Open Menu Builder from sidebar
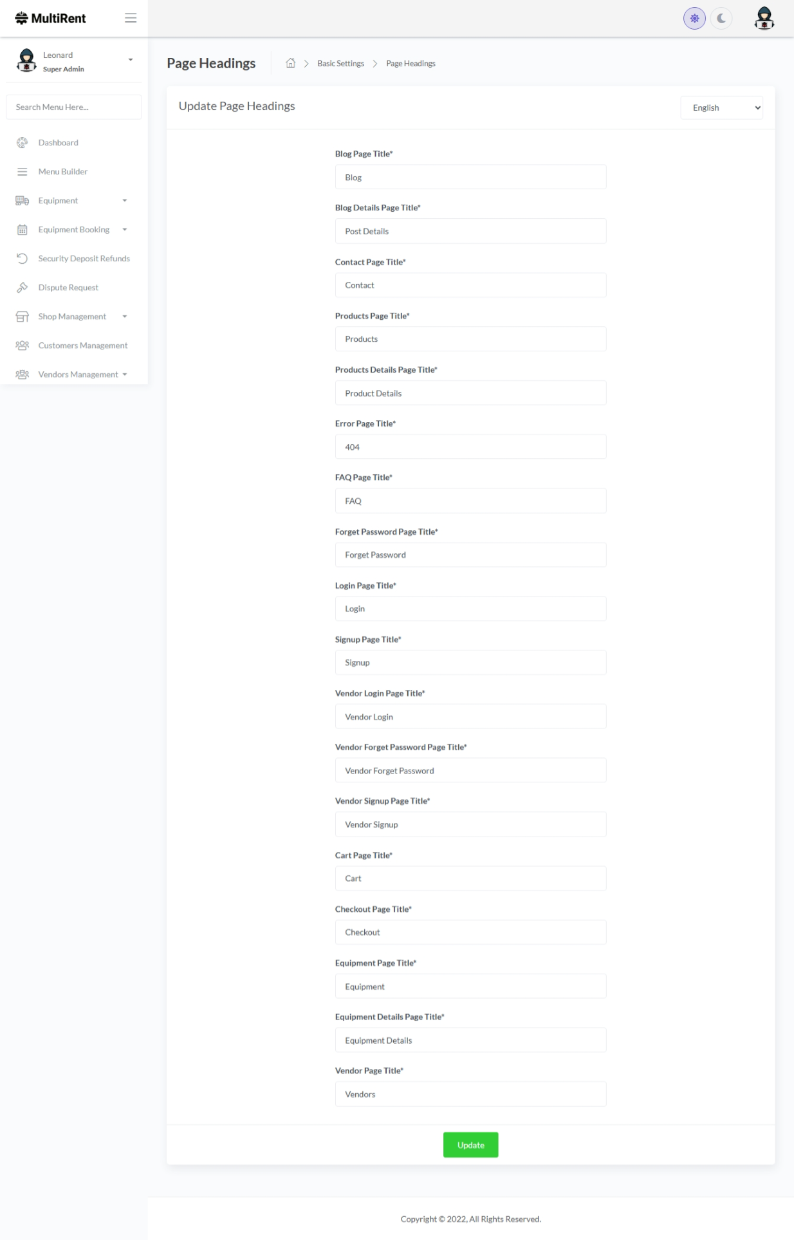Viewport: 794px width, 1240px height. click(x=63, y=172)
